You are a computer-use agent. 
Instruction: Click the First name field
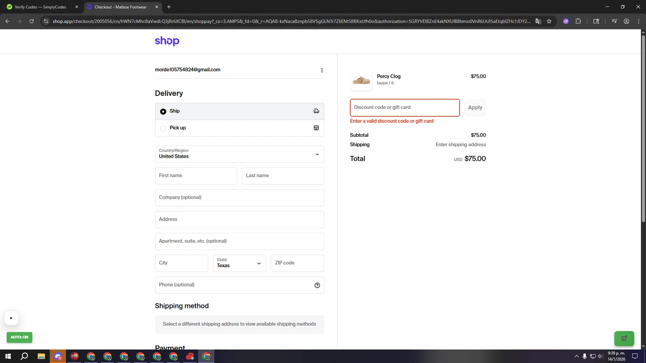tap(196, 176)
